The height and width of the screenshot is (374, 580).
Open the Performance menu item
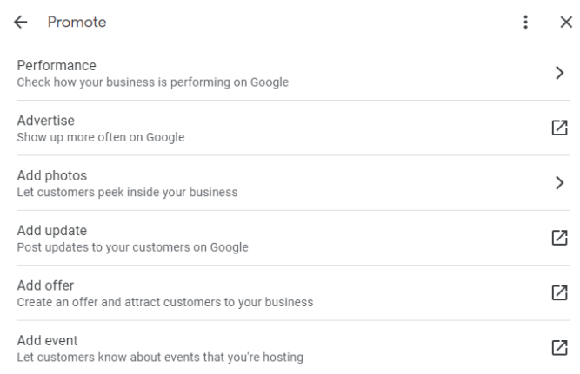[x=57, y=66]
